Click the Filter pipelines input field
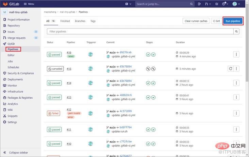 coord(140,31)
